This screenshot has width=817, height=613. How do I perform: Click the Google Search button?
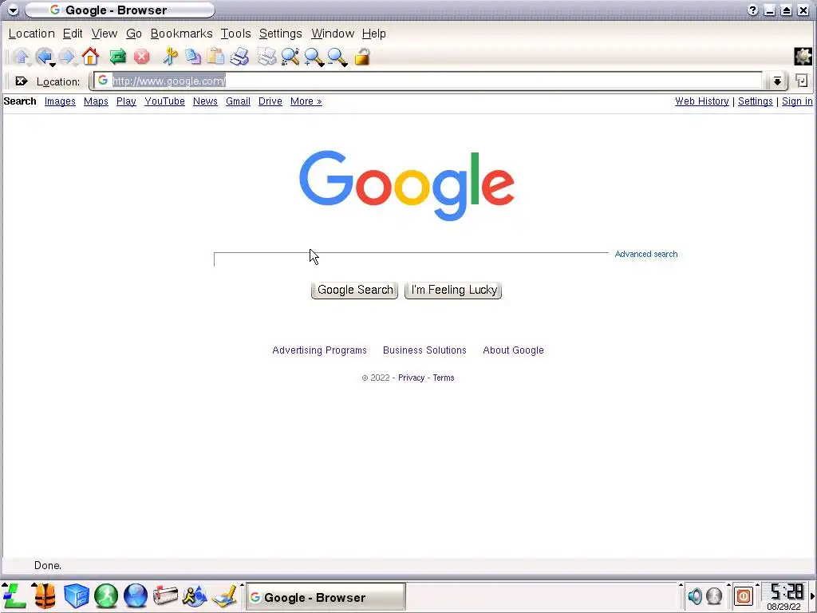click(x=354, y=290)
